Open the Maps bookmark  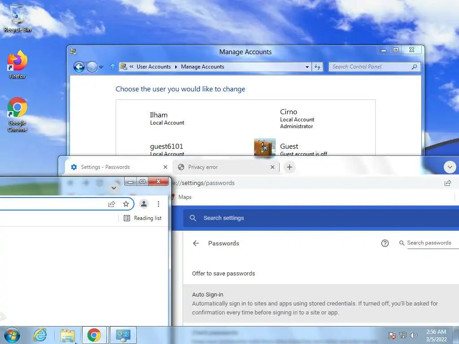pyautogui.click(x=182, y=197)
